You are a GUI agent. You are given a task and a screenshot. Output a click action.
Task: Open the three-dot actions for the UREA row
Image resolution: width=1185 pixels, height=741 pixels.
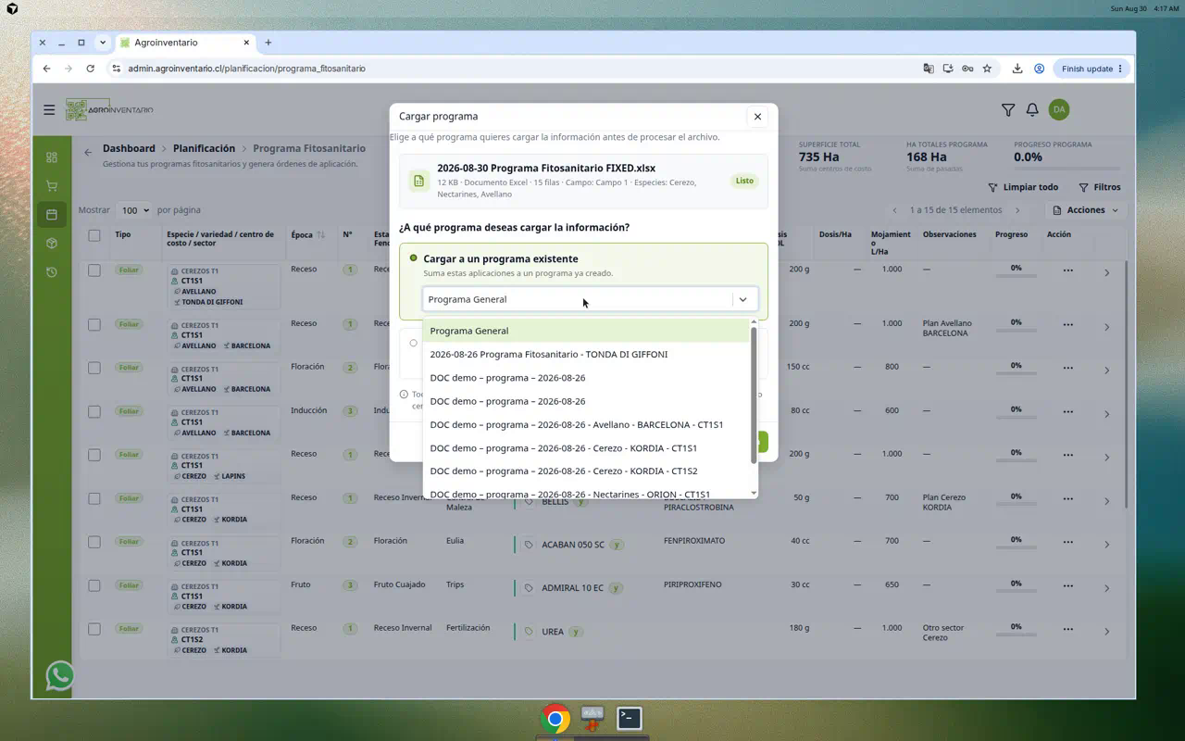pyautogui.click(x=1067, y=631)
